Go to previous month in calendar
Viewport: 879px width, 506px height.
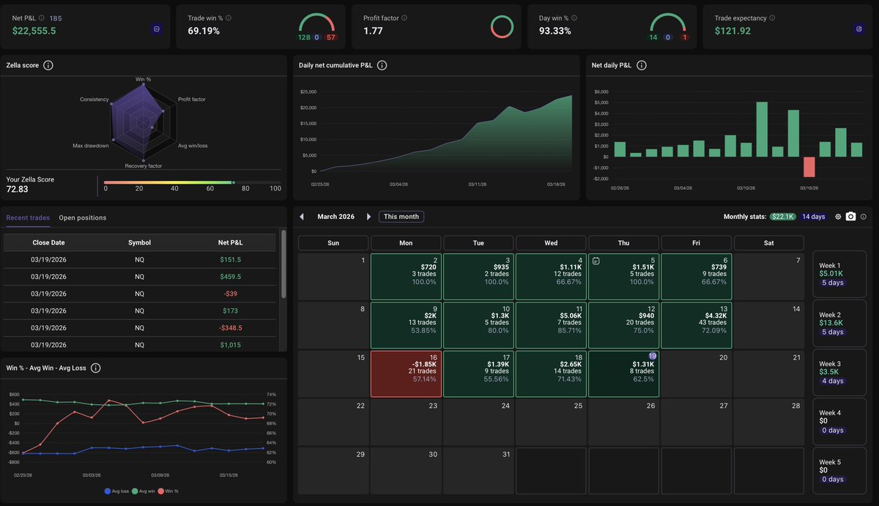pyautogui.click(x=302, y=217)
